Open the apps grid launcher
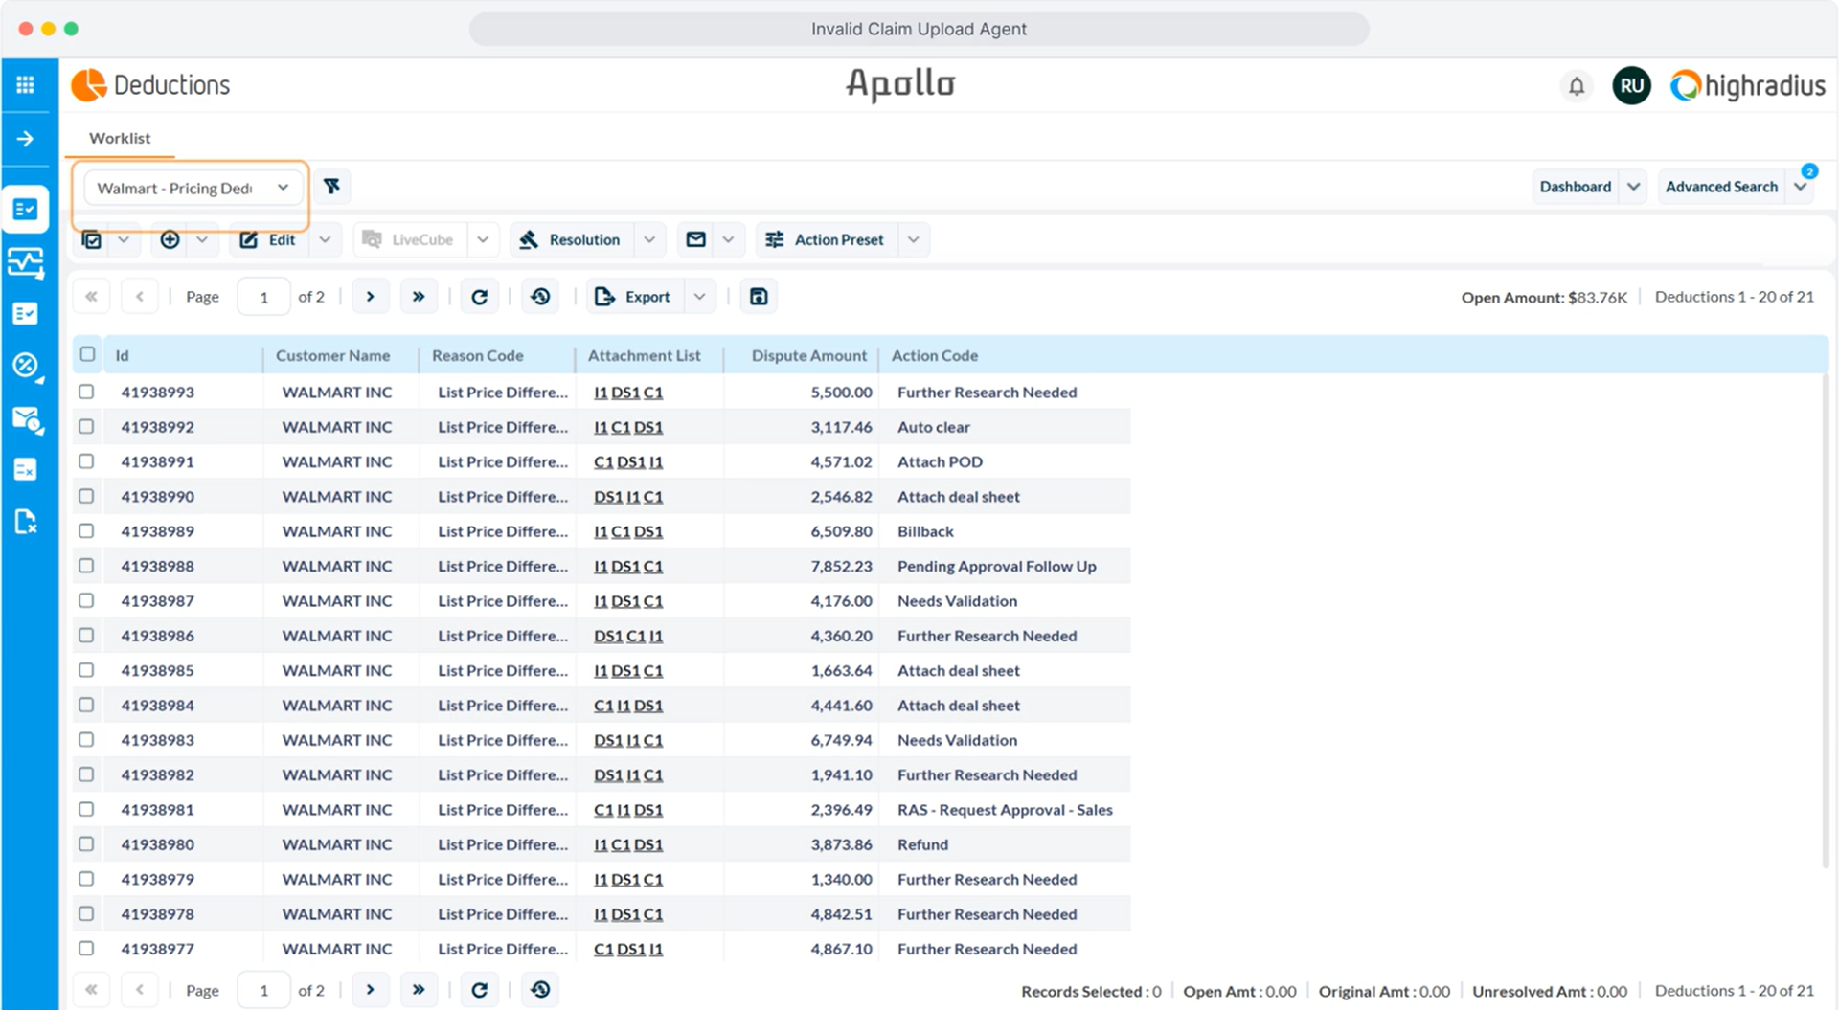Screen dimensions: 1839x1010 [26, 85]
